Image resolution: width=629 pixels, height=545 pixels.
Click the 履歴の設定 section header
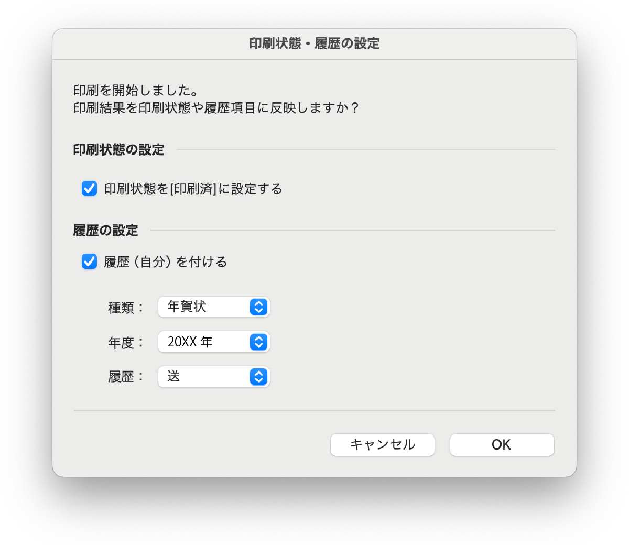(105, 231)
